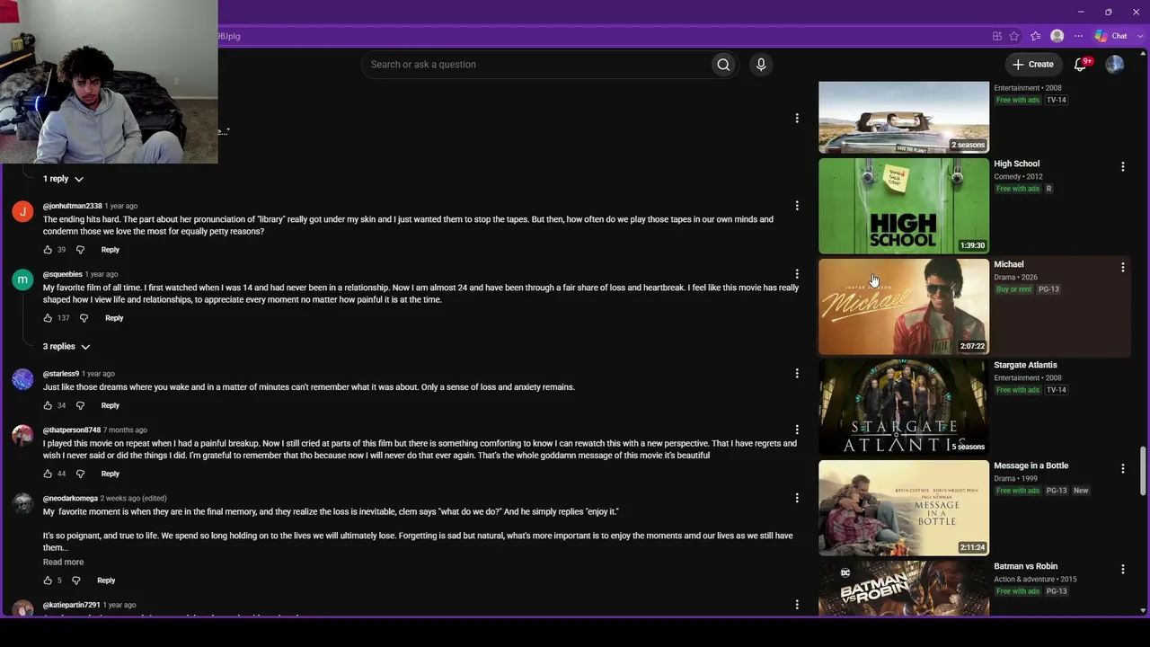Open more options for High School video
Image resolution: width=1150 pixels, height=647 pixels.
tap(1123, 166)
